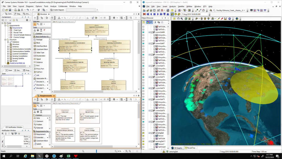This screenshot has height=159, width=282.
Task: Open the Facility/Gilmore_Creek_Alaska dropdown
Action: click(x=244, y=10)
